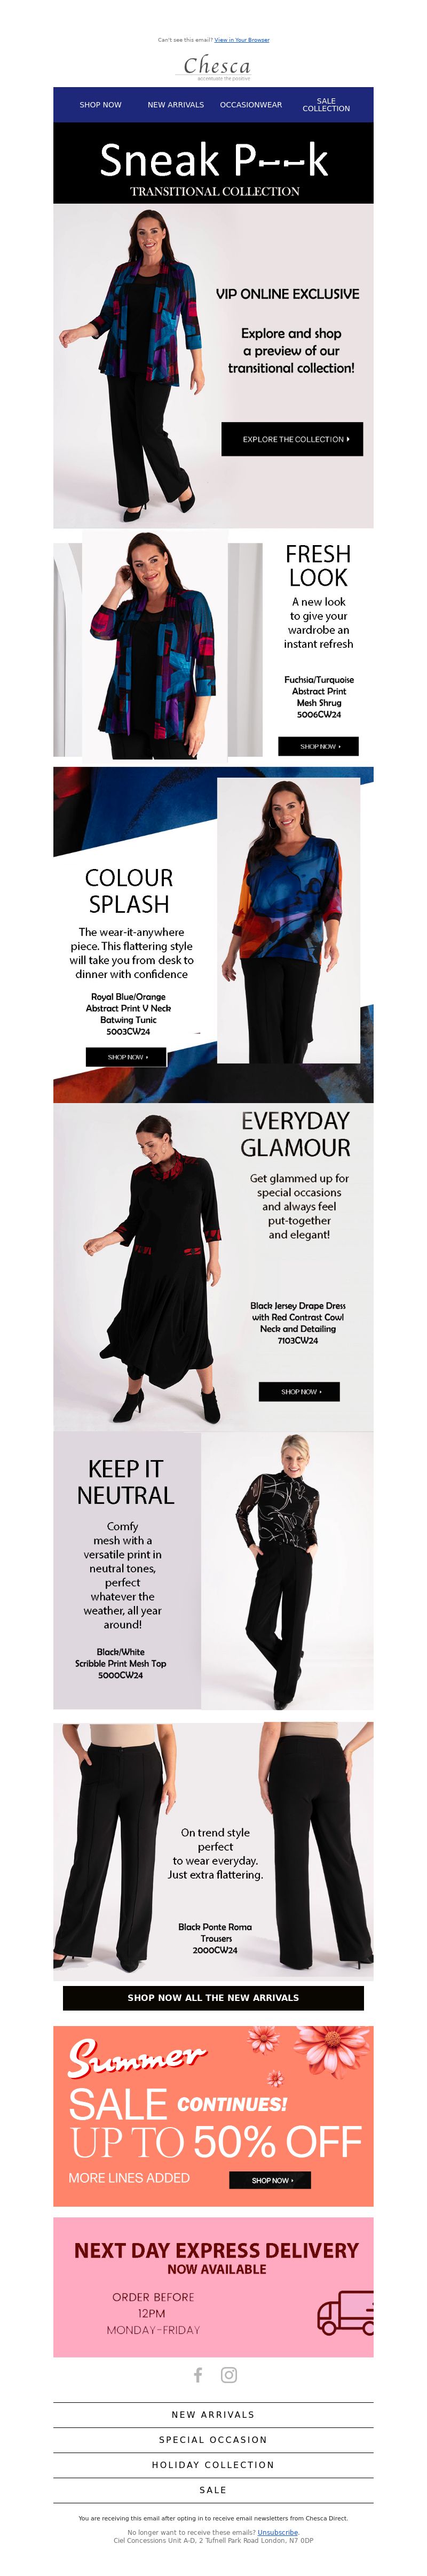Click the Keep It Neutral model photo
427x2576 pixels.
pyautogui.click(x=287, y=1570)
